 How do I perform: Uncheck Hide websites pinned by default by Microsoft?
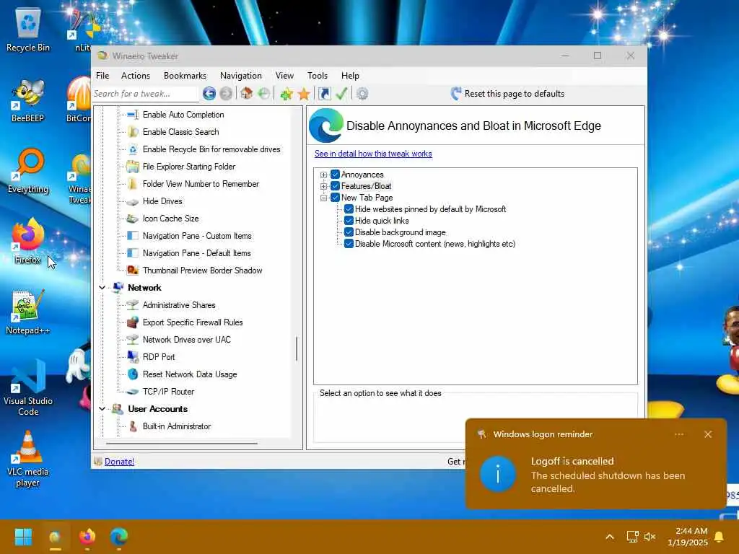click(x=349, y=209)
